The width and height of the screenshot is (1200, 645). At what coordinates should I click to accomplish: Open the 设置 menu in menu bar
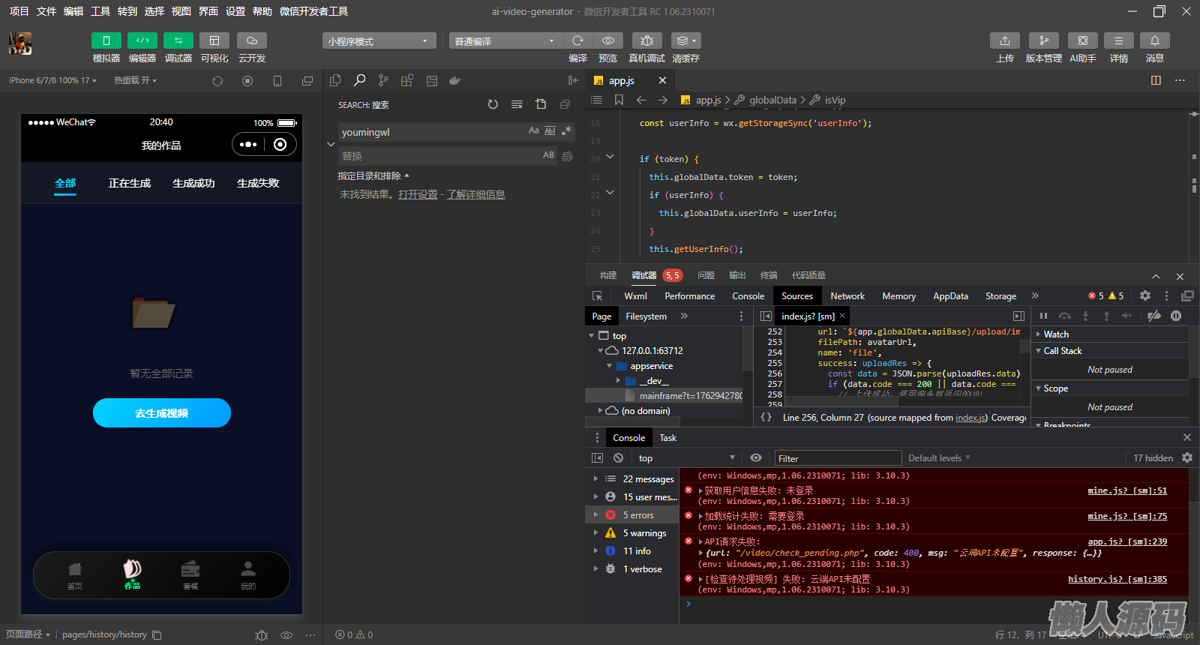coord(235,11)
